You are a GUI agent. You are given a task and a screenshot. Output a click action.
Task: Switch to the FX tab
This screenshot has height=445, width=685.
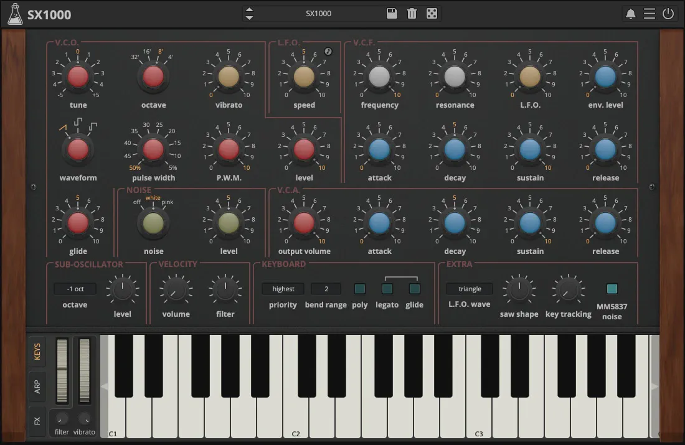[x=37, y=421]
